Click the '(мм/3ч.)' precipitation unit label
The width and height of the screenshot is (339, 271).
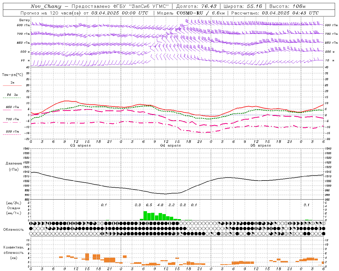pyautogui.click(x=14, y=203)
